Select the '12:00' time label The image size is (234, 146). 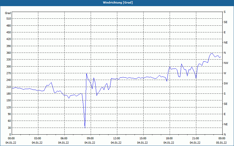[x=116, y=138]
